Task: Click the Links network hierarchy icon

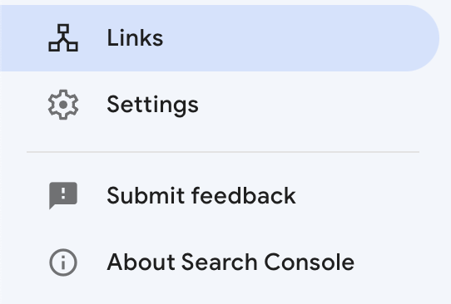Action: click(63, 38)
